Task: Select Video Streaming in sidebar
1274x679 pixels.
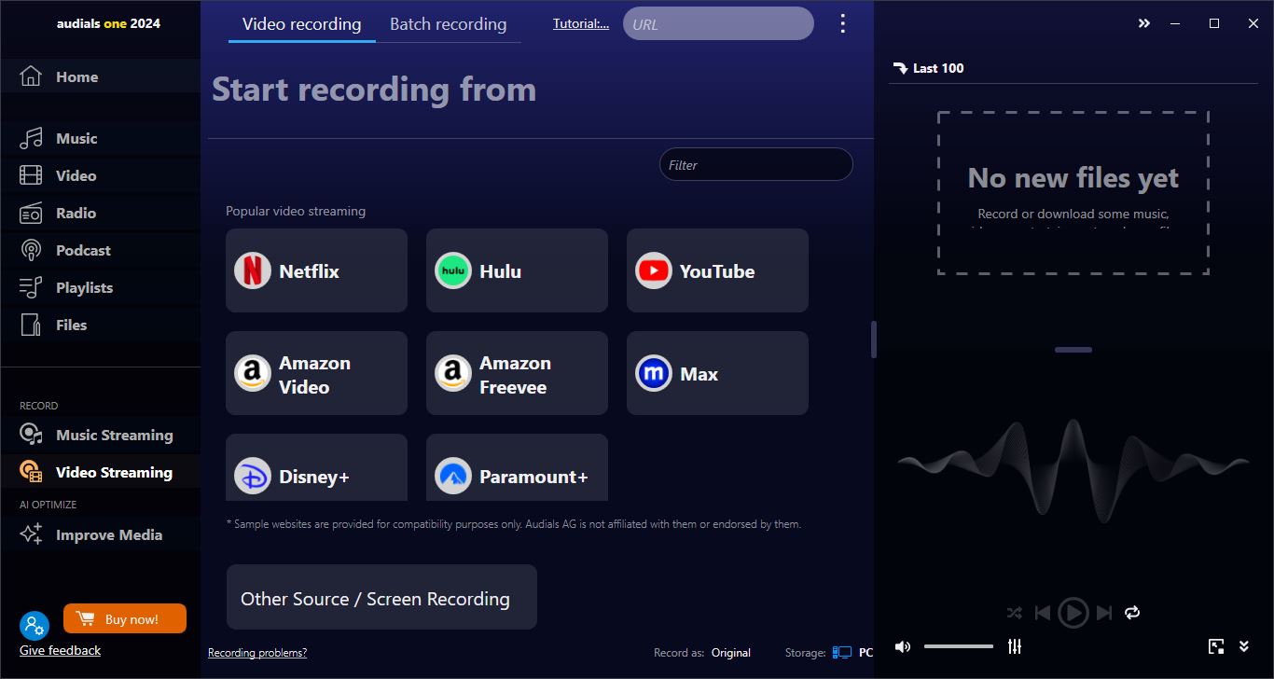Action: coord(100,472)
